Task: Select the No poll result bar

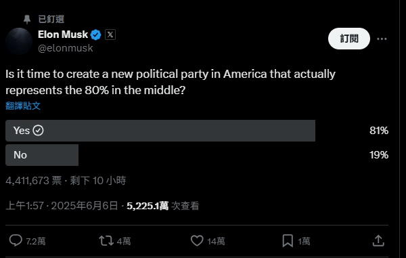Action: (42, 155)
